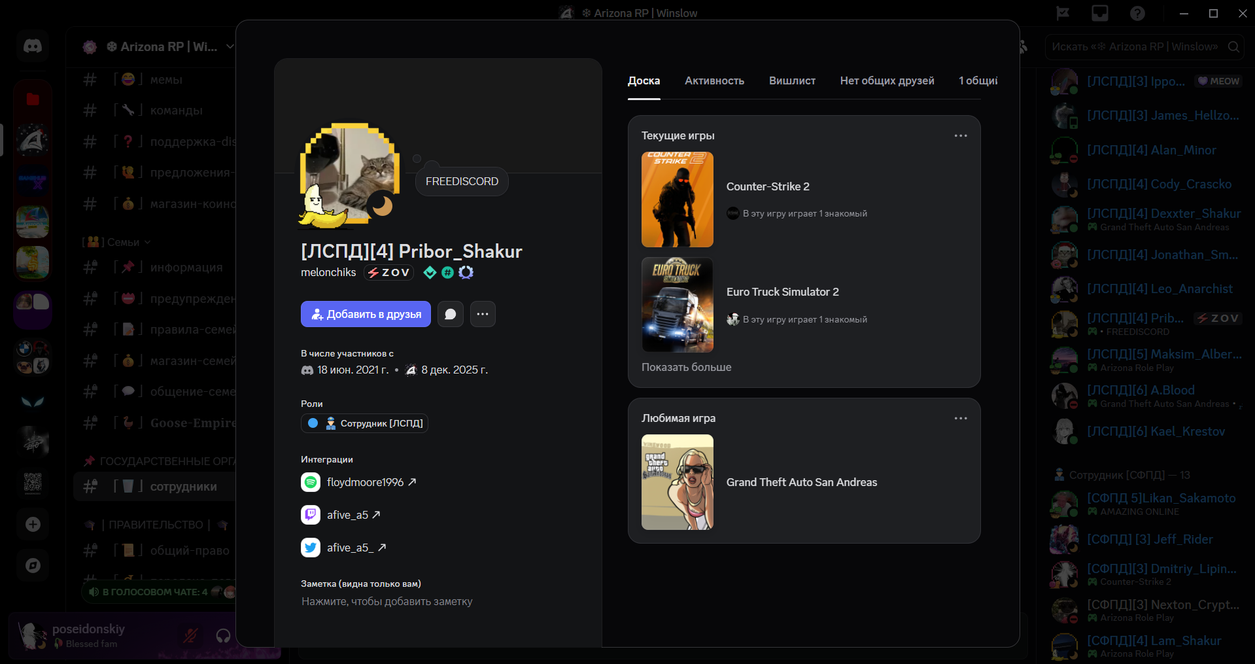This screenshot has width=1255, height=664.
Task: Click the message bubble icon on the profile
Action: click(451, 314)
